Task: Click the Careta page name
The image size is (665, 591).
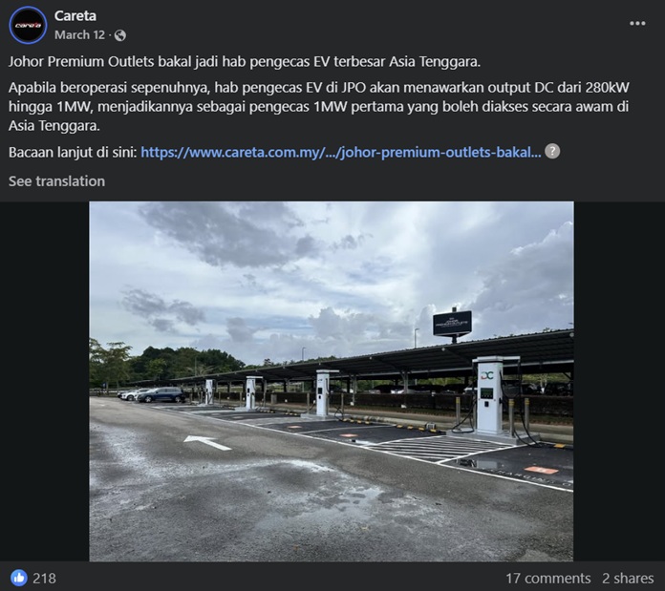Action: (x=75, y=16)
